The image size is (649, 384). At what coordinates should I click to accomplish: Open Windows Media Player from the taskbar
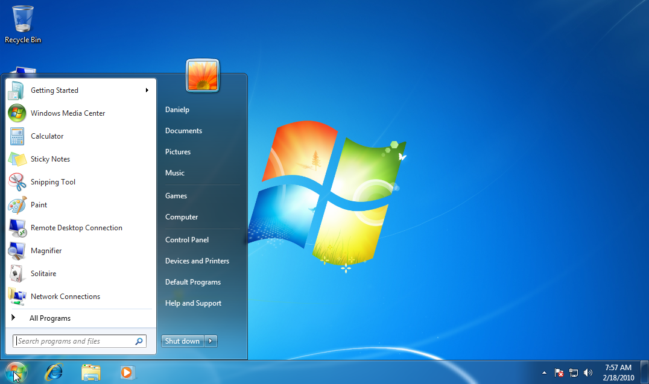pyautogui.click(x=127, y=372)
